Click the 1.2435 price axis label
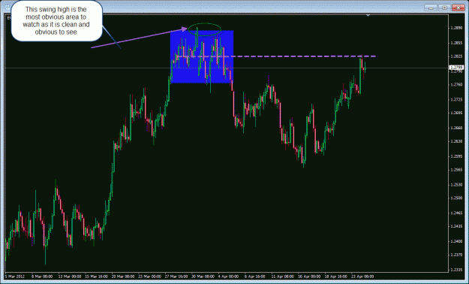469x284 pixels. pos(456,226)
